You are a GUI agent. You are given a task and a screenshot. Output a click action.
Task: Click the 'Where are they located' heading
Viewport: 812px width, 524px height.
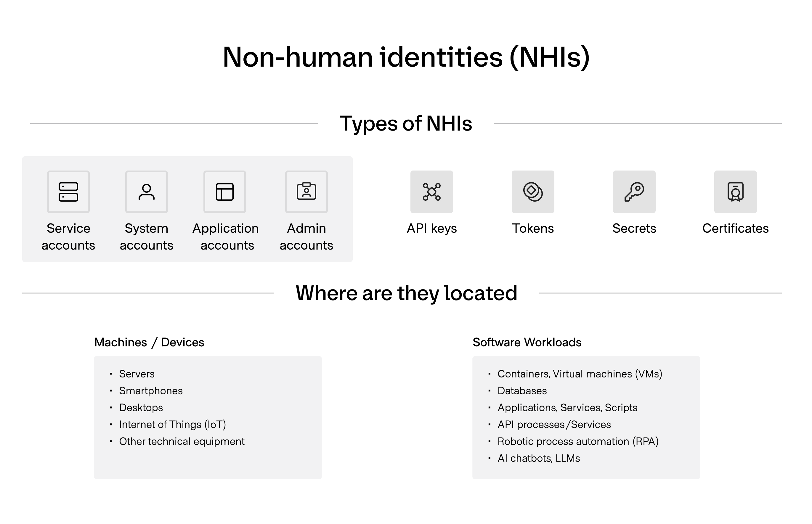tap(406, 292)
